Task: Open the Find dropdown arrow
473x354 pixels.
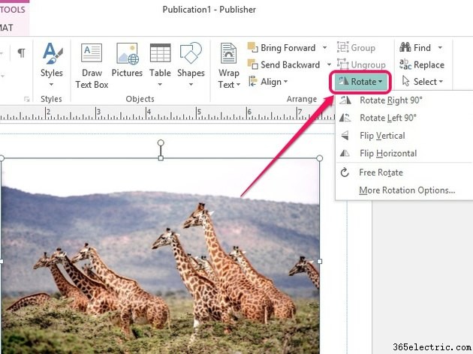Action: pos(440,47)
